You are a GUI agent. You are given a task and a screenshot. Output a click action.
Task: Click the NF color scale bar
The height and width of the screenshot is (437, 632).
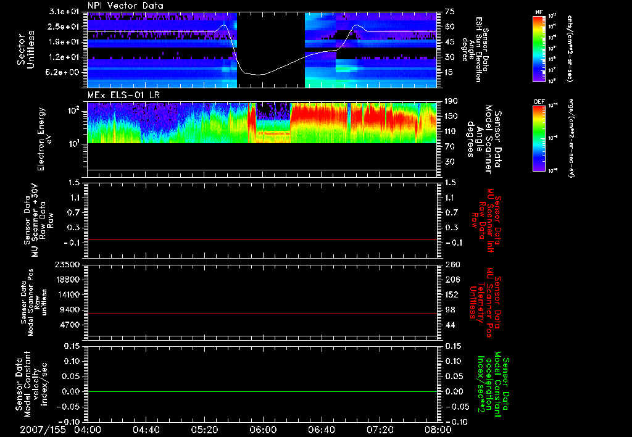[539, 48]
